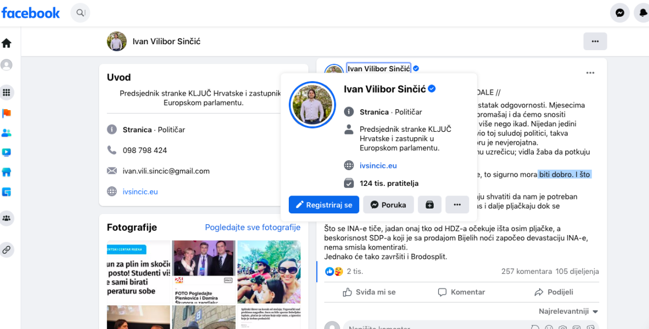Open the 257 komentara comments count
The width and height of the screenshot is (649, 329).
[x=527, y=271]
